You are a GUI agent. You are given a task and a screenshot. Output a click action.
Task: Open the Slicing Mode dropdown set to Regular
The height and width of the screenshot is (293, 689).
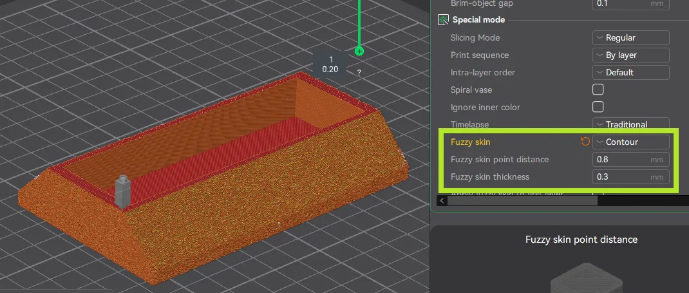click(630, 38)
